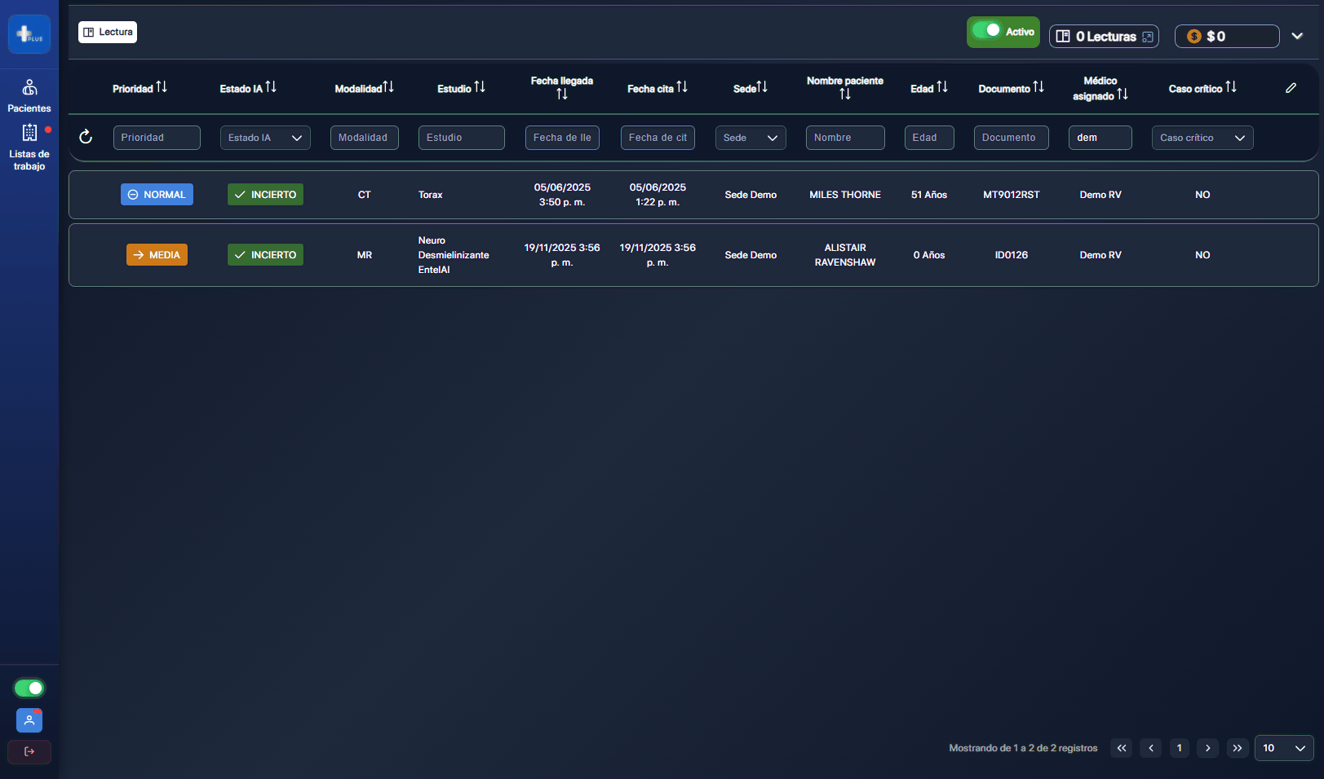Image resolution: width=1324 pixels, height=779 pixels.
Task: Open the Sede filter dropdown
Action: (x=751, y=138)
